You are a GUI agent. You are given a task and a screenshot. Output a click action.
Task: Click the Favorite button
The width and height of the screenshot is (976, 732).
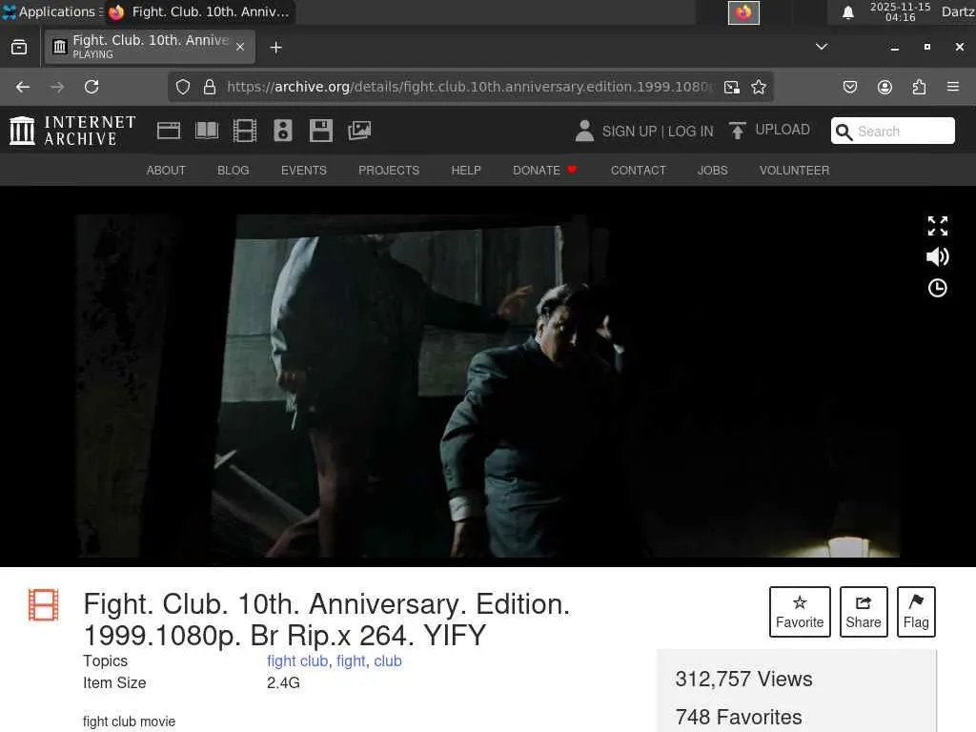click(800, 611)
